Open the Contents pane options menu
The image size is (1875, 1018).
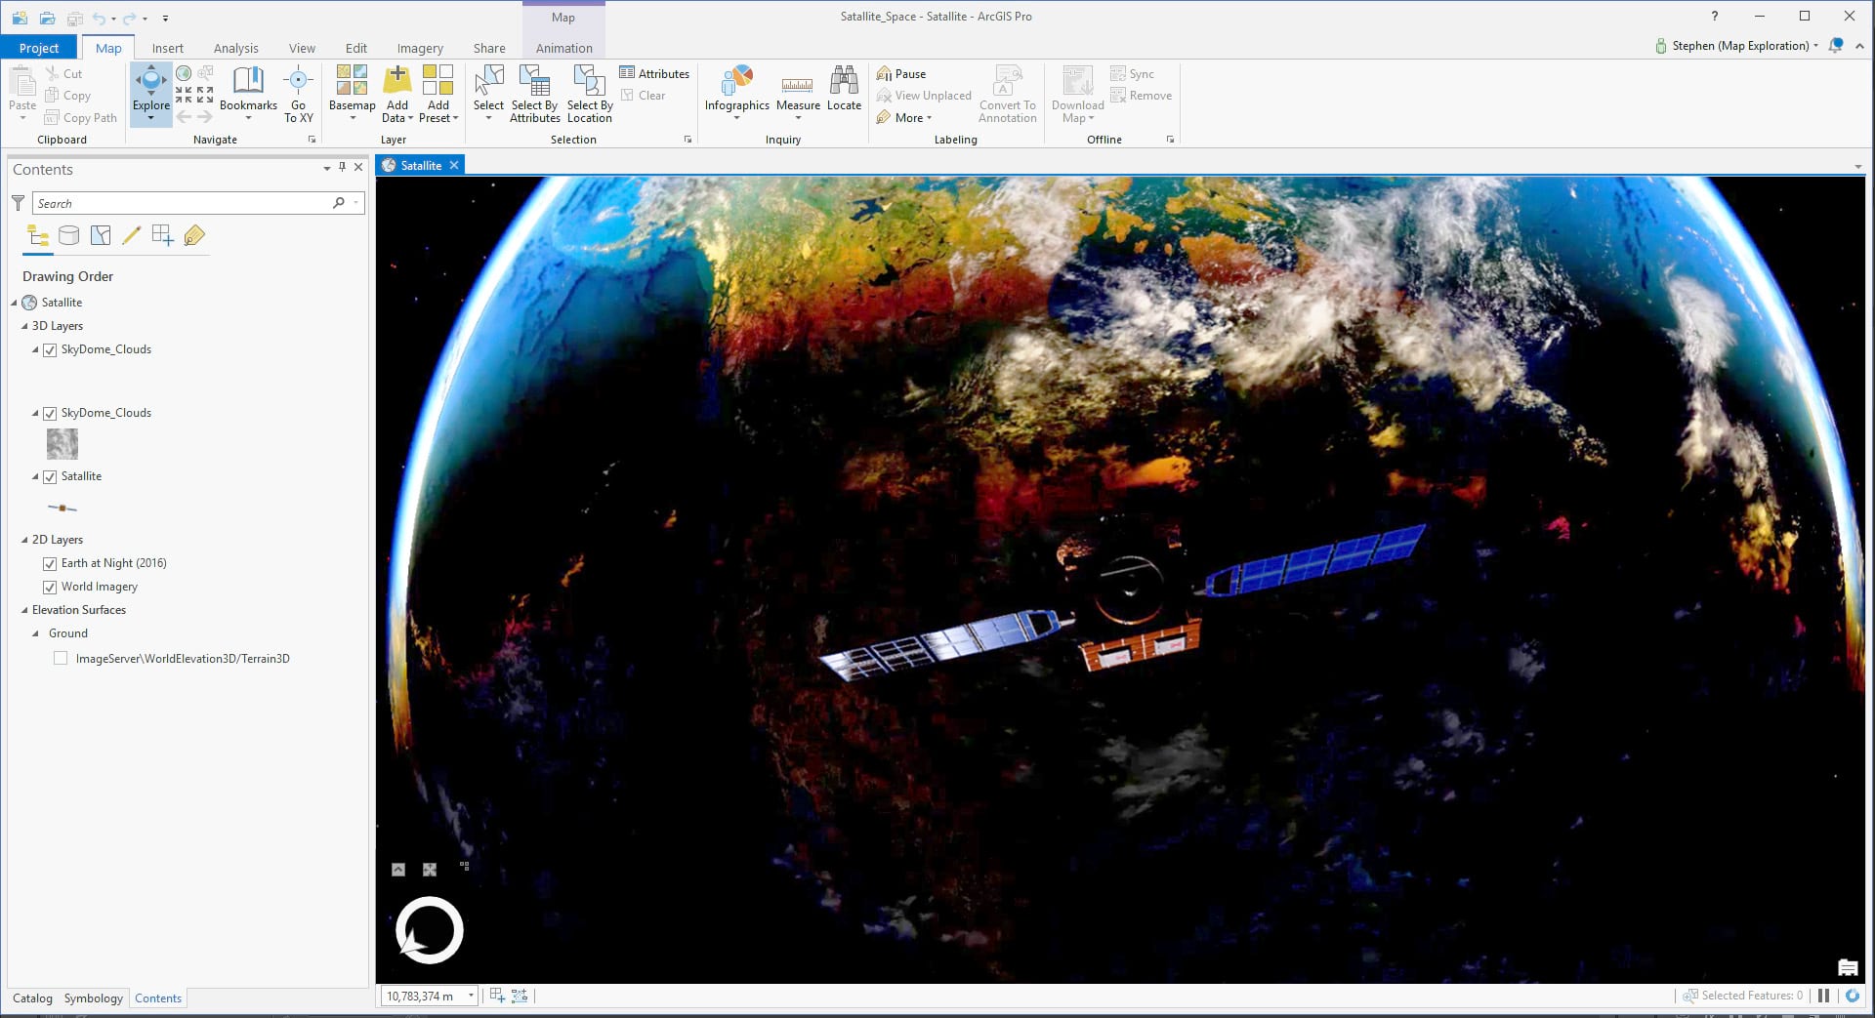point(326,169)
